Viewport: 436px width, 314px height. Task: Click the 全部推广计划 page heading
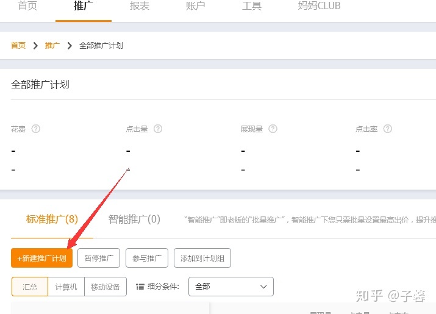[40, 85]
